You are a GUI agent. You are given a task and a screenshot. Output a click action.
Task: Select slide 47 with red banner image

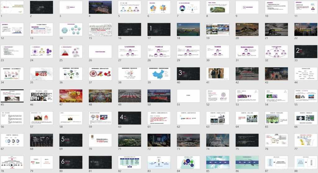(x=71, y=96)
